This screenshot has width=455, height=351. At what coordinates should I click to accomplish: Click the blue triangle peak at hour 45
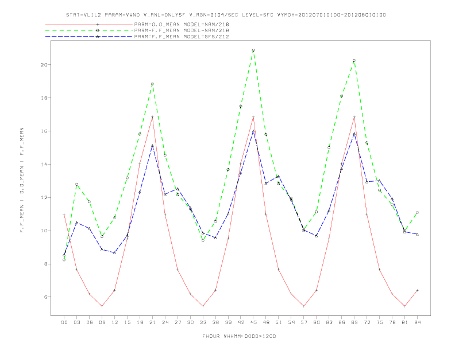(x=253, y=131)
